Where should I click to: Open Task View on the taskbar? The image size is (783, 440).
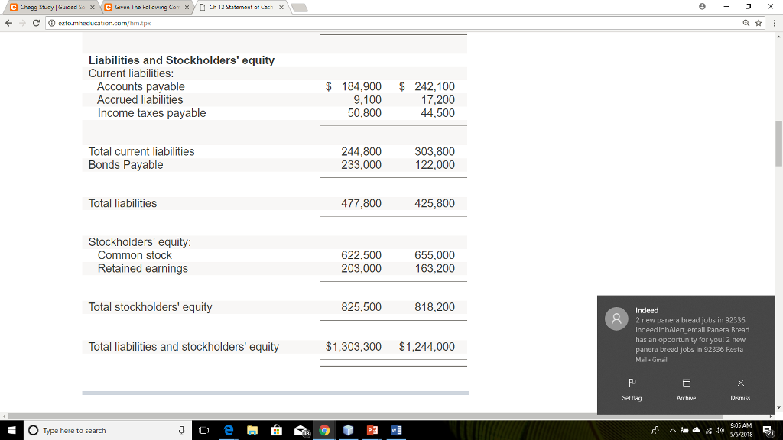tap(203, 430)
